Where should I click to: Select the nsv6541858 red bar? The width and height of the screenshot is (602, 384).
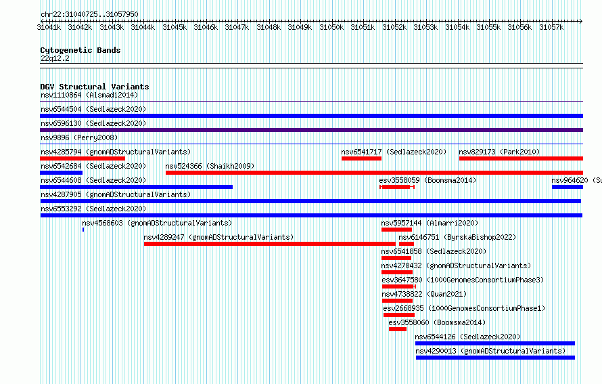pyautogui.click(x=396, y=258)
